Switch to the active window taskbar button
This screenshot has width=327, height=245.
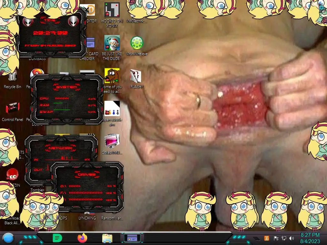pyautogui.click(x=132, y=238)
